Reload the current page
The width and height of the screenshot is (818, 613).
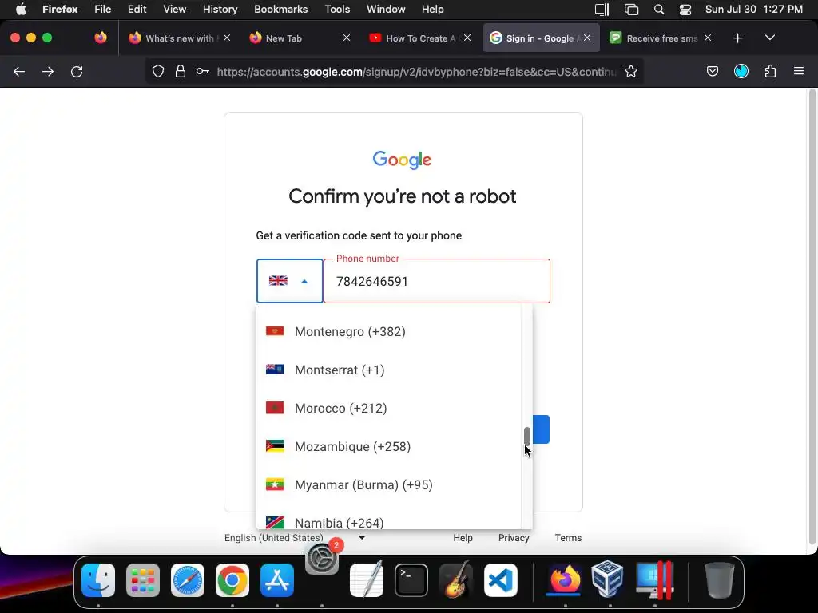click(x=77, y=71)
